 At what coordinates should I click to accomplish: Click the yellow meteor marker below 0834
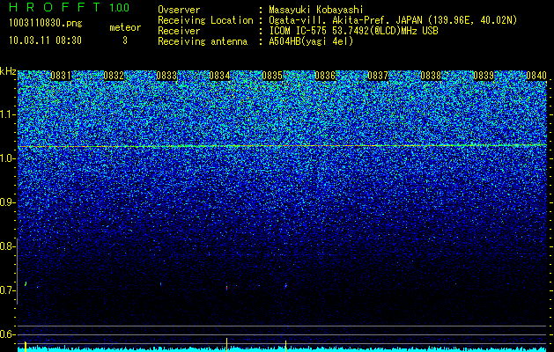227,345
